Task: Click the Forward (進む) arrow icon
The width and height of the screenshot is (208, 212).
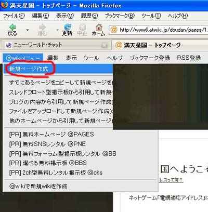Action: click(x=42, y=27)
